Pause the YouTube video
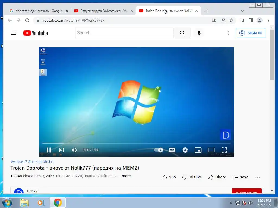The width and height of the screenshot is (278, 208). [49, 150]
